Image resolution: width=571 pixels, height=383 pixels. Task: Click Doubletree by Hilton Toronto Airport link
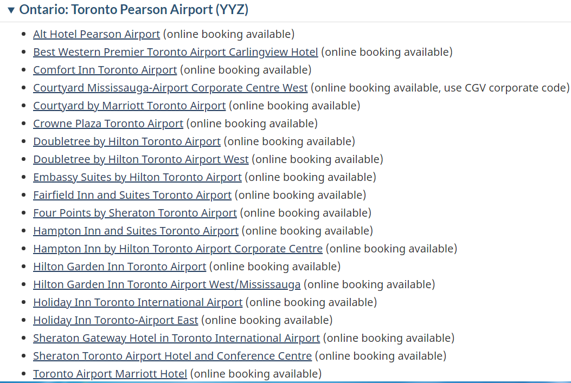pos(127,141)
